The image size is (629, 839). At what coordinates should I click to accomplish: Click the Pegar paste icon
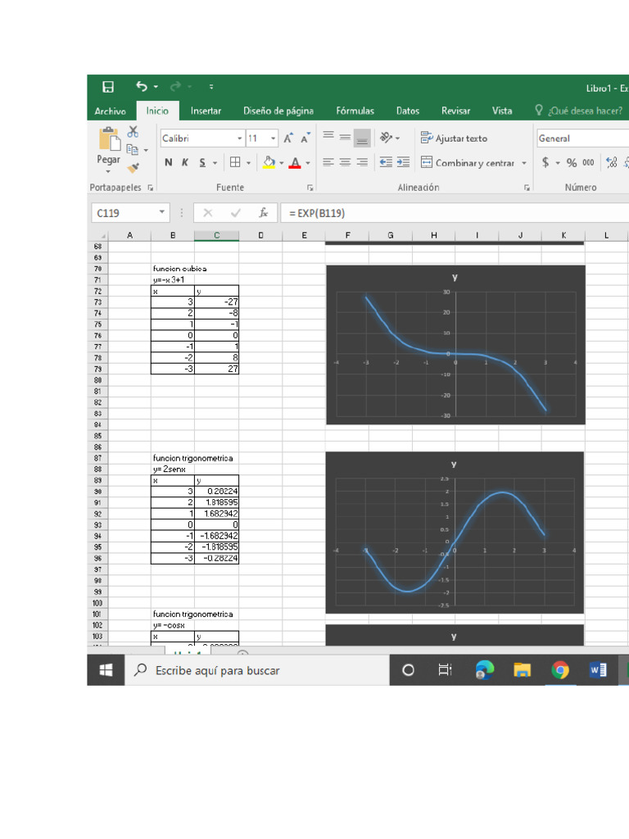pos(109,139)
